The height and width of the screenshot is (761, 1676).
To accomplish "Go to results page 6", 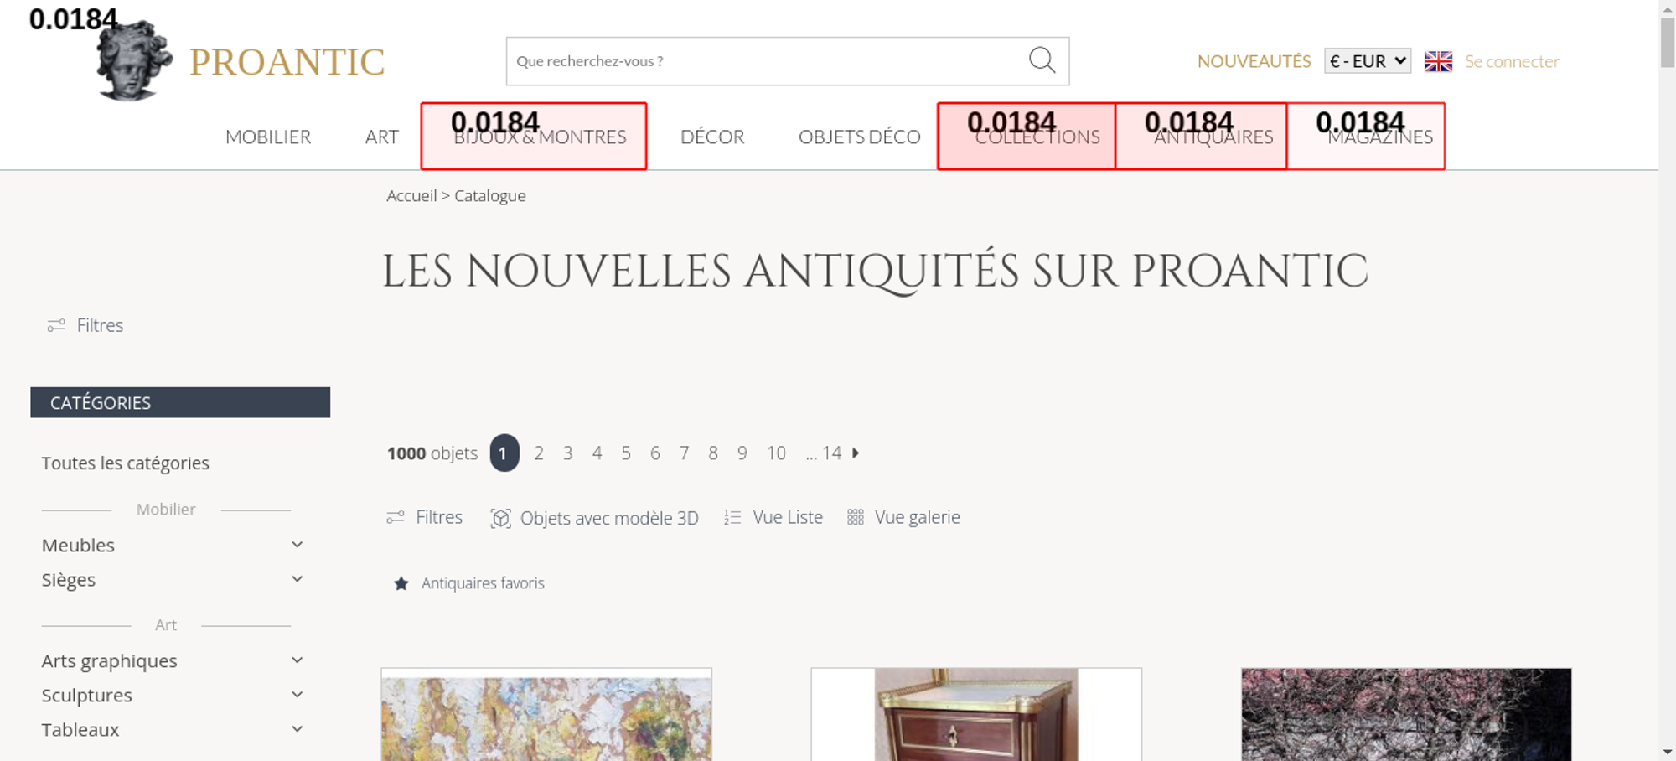I will [655, 453].
